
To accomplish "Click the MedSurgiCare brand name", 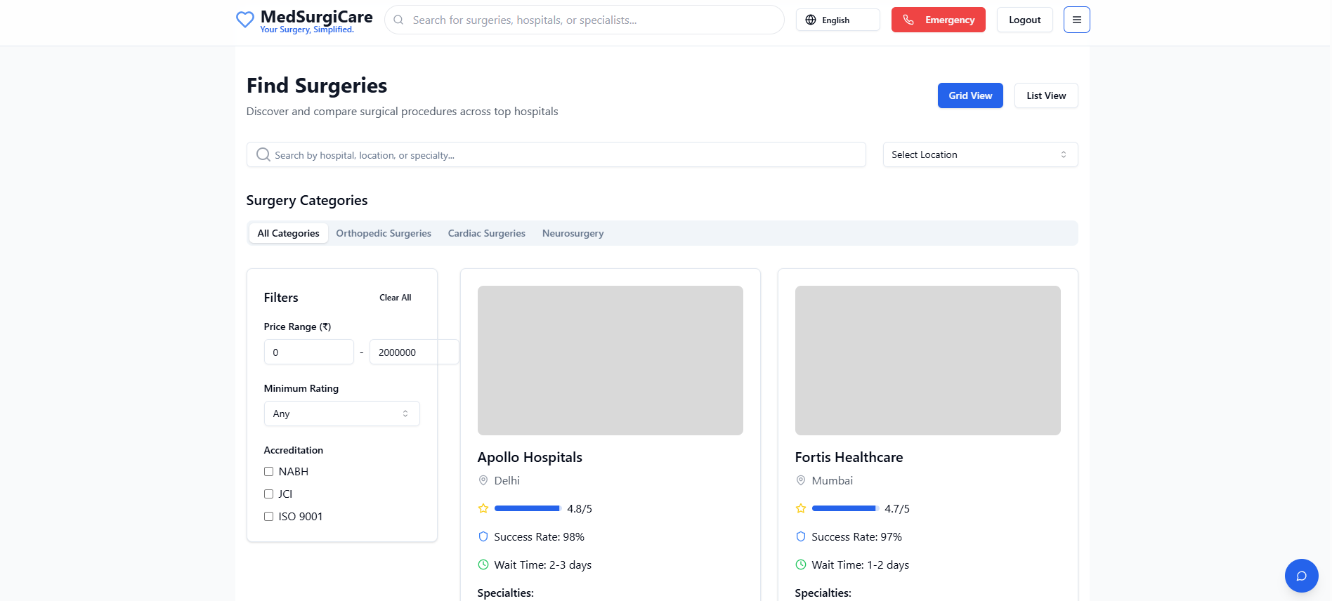I will [317, 17].
